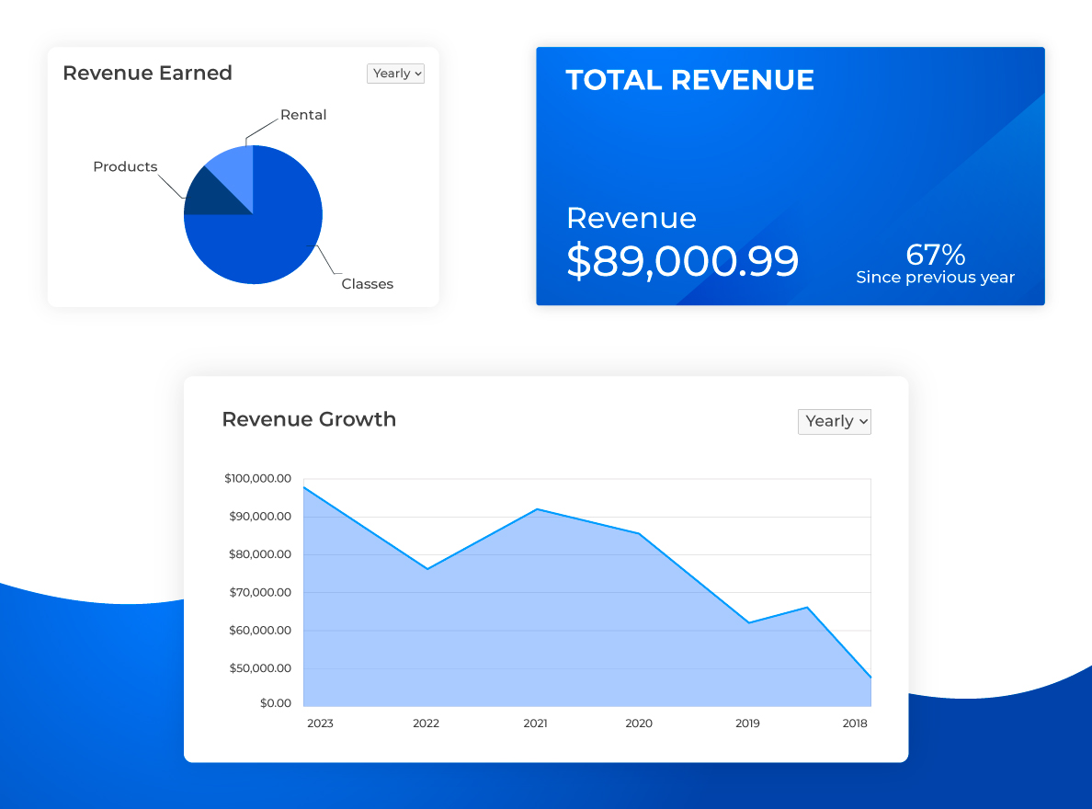Open the Yearly dropdown in Revenue Earned
The width and height of the screenshot is (1092, 809).
(x=395, y=74)
